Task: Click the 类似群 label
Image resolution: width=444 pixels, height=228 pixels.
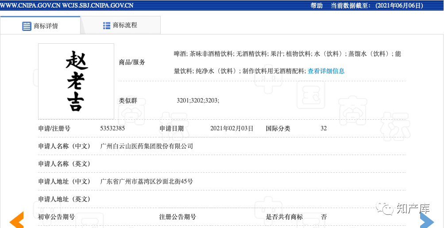Action: pos(127,100)
